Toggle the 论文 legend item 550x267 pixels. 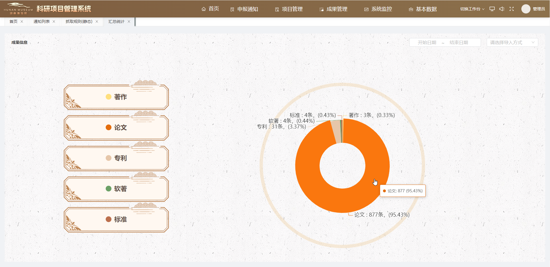tap(116, 128)
